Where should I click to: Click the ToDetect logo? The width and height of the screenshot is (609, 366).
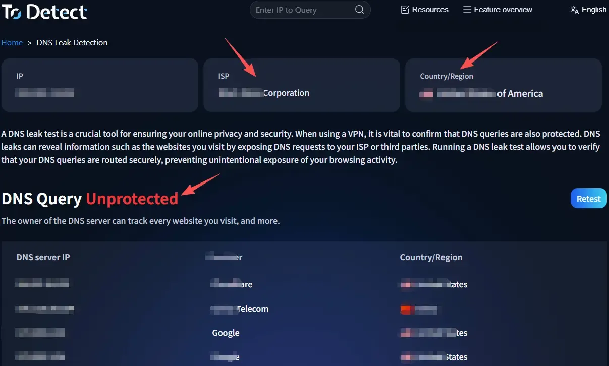(44, 11)
